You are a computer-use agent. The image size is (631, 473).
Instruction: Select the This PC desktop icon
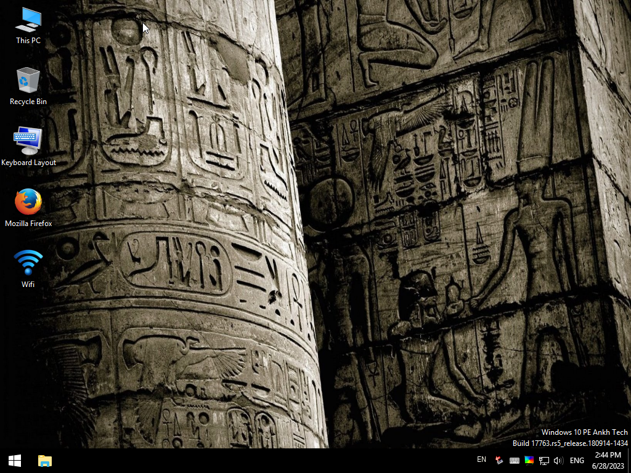(x=28, y=26)
